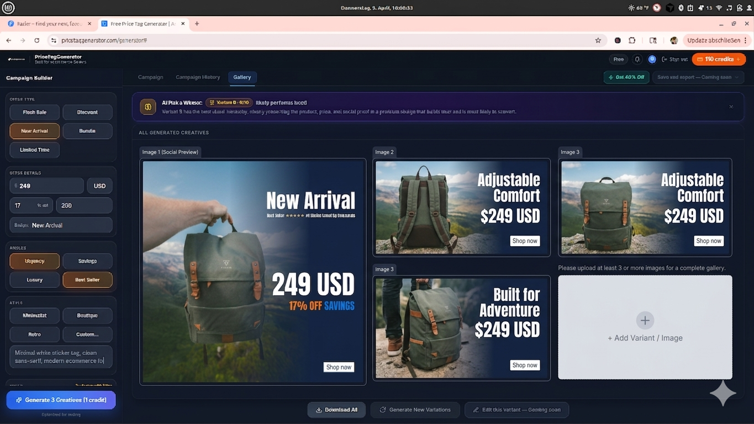Screen dimensions: 754x424
Task: Select the Limited Time offer type
Action: click(35, 150)
